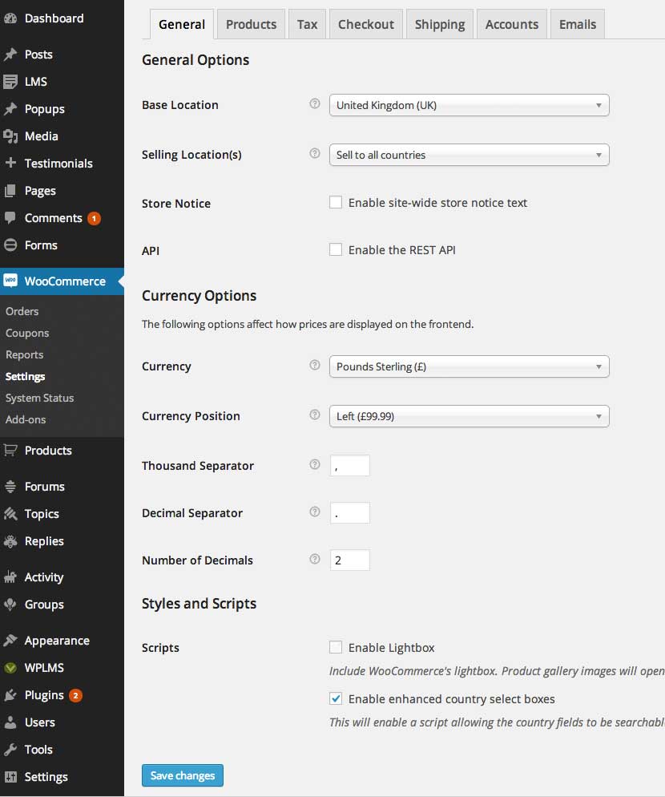Image resolution: width=665 pixels, height=797 pixels.
Task: Open System Status under WooCommerce
Action: click(39, 398)
